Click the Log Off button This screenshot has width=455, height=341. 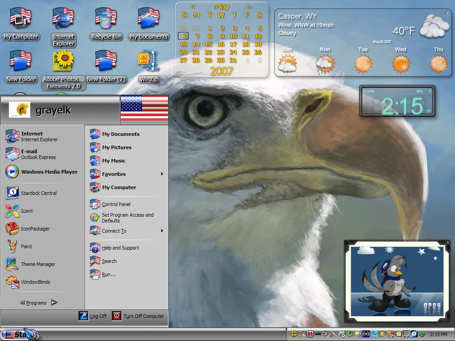[93, 316]
